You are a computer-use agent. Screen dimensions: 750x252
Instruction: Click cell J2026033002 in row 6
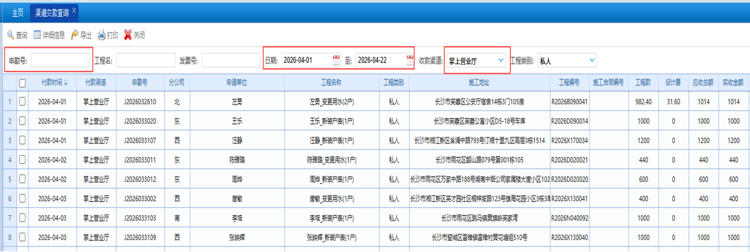(140, 199)
